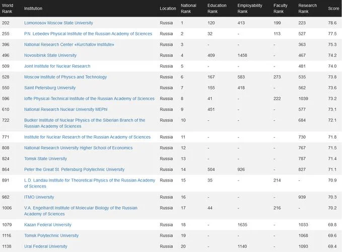Select faculty rank 273 cell
Screen dimensions: 342x252
[x=277, y=77]
